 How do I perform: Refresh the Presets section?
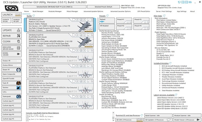(x=107, y=16)
